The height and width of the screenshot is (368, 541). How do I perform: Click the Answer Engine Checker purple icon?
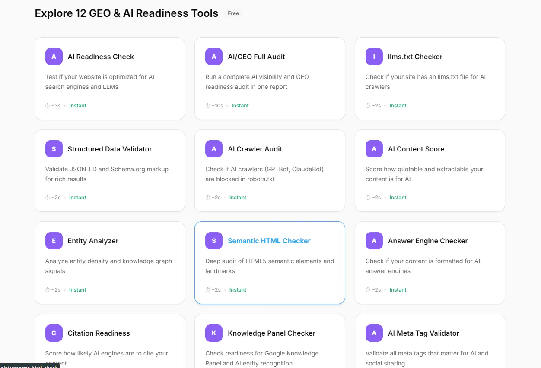pos(374,241)
